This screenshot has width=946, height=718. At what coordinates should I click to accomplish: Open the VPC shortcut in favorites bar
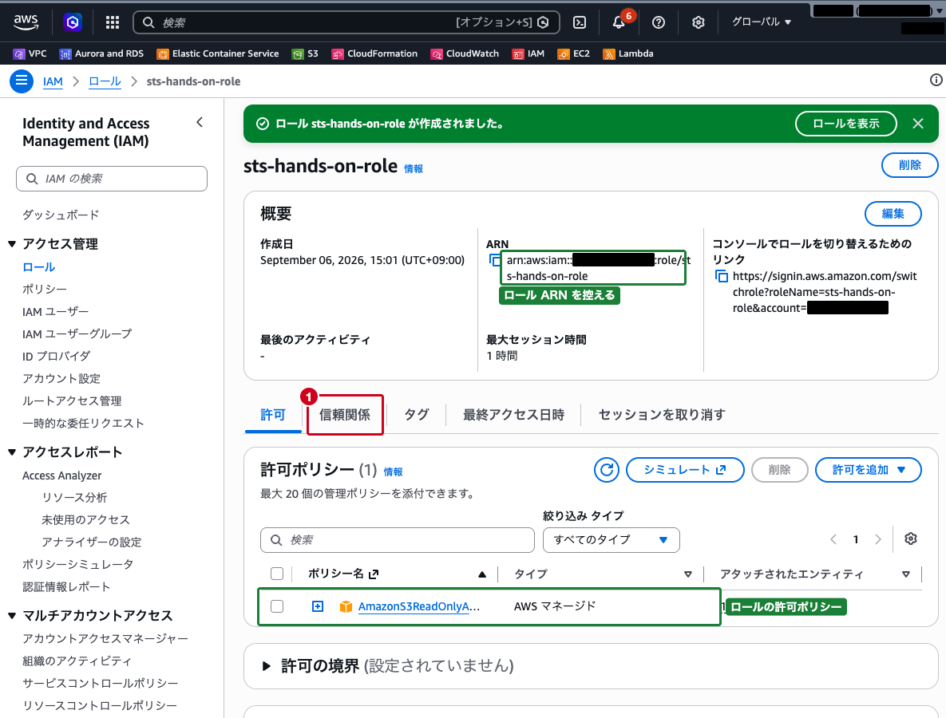[x=30, y=53]
